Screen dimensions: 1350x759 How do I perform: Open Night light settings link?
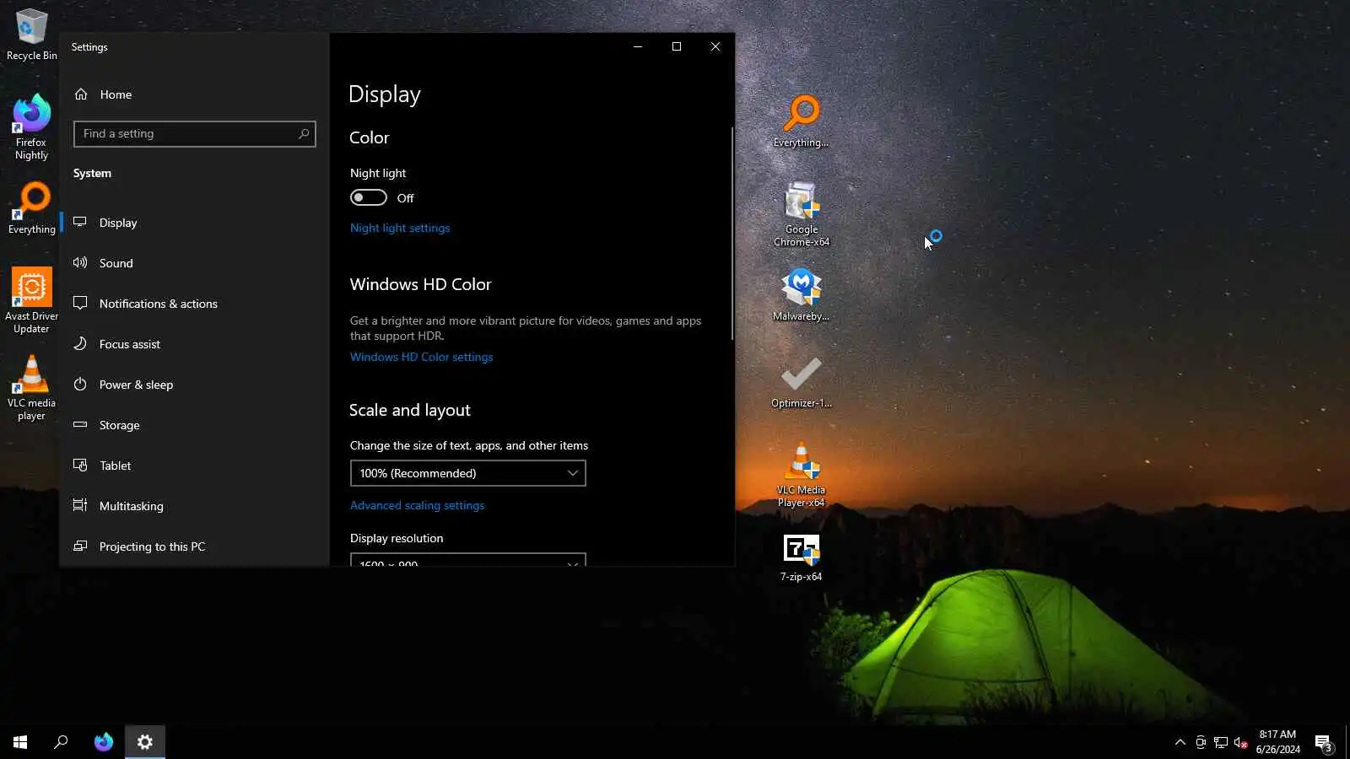tap(400, 228)
